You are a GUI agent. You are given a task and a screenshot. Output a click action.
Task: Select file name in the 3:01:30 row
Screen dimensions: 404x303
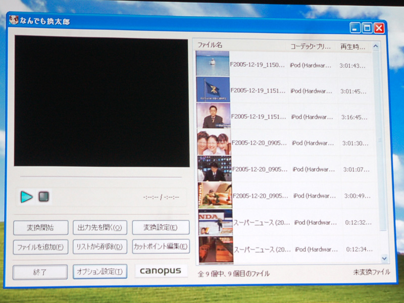tap(259, 143)
